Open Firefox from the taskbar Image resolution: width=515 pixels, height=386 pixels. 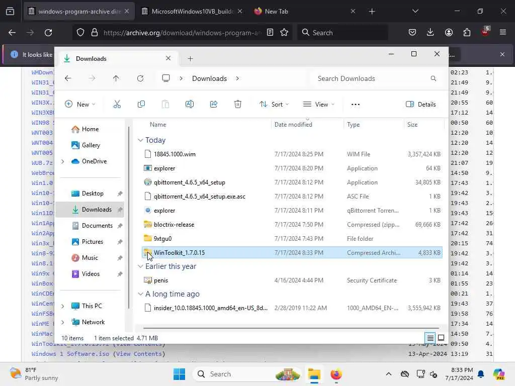[336, 374]
